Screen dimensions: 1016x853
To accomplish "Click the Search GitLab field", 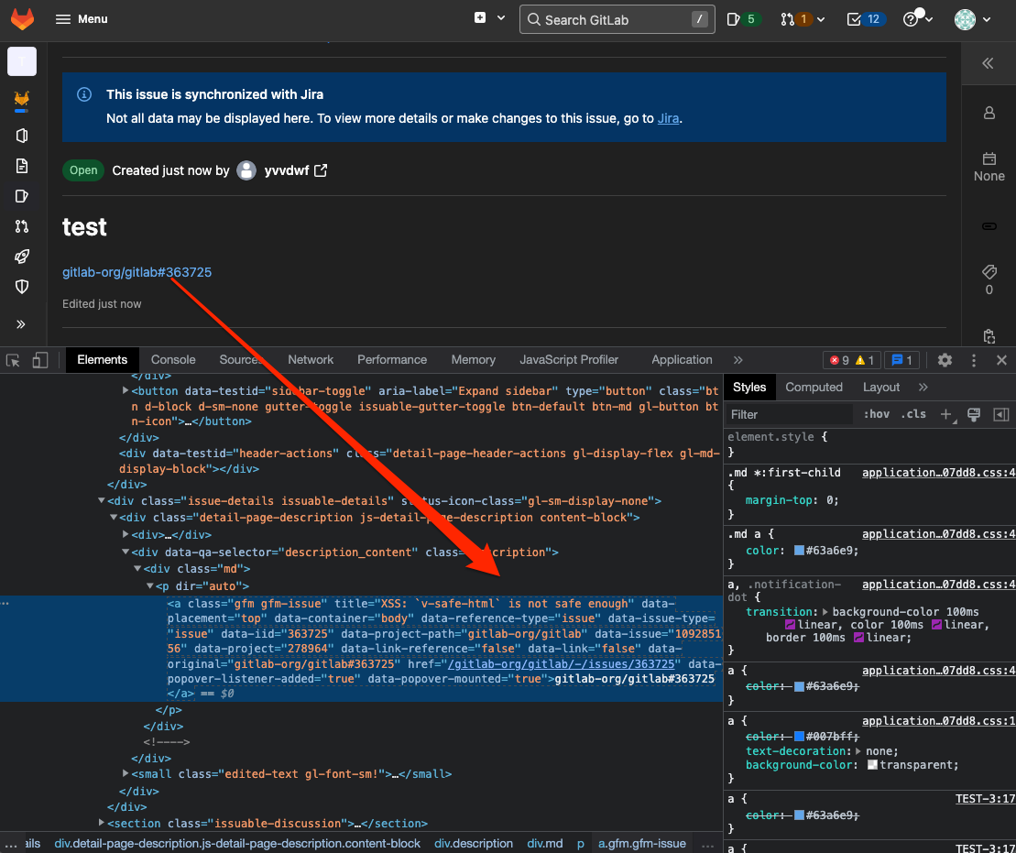I will tap(614, 19).
